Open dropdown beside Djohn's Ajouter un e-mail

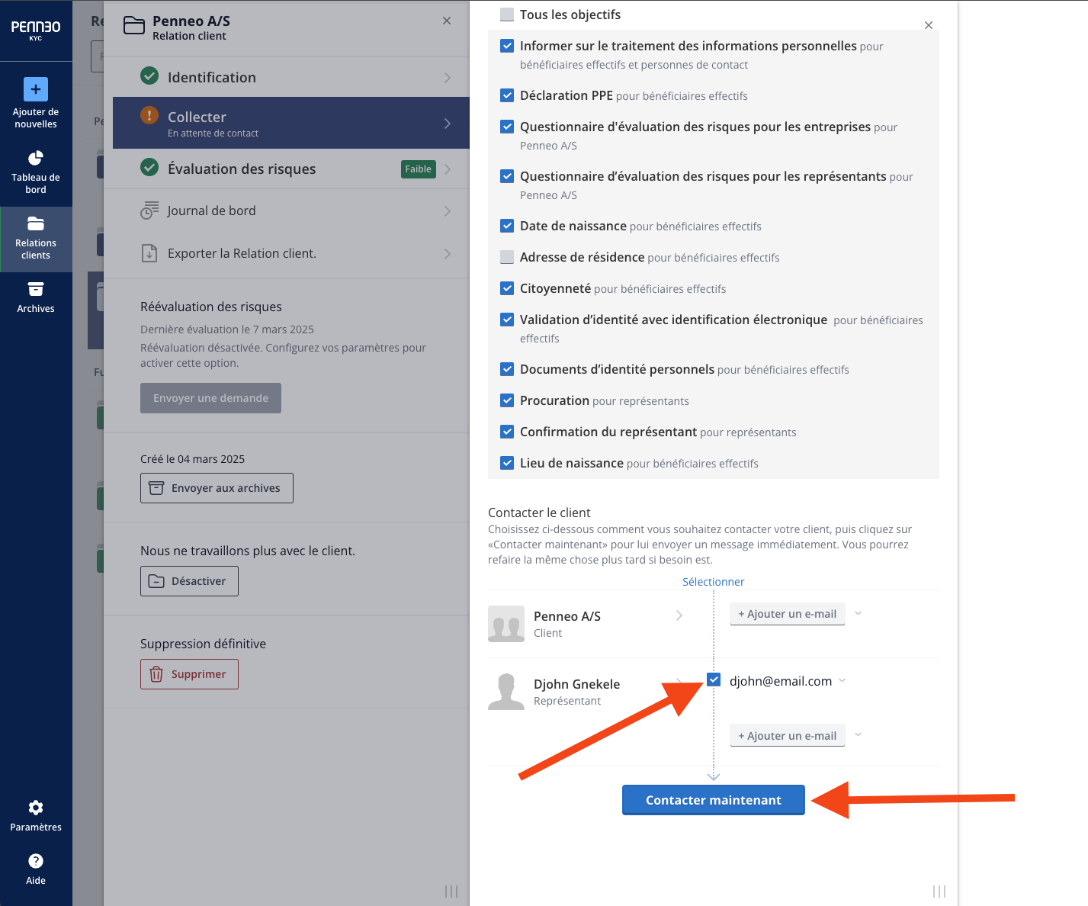[858, 735]
